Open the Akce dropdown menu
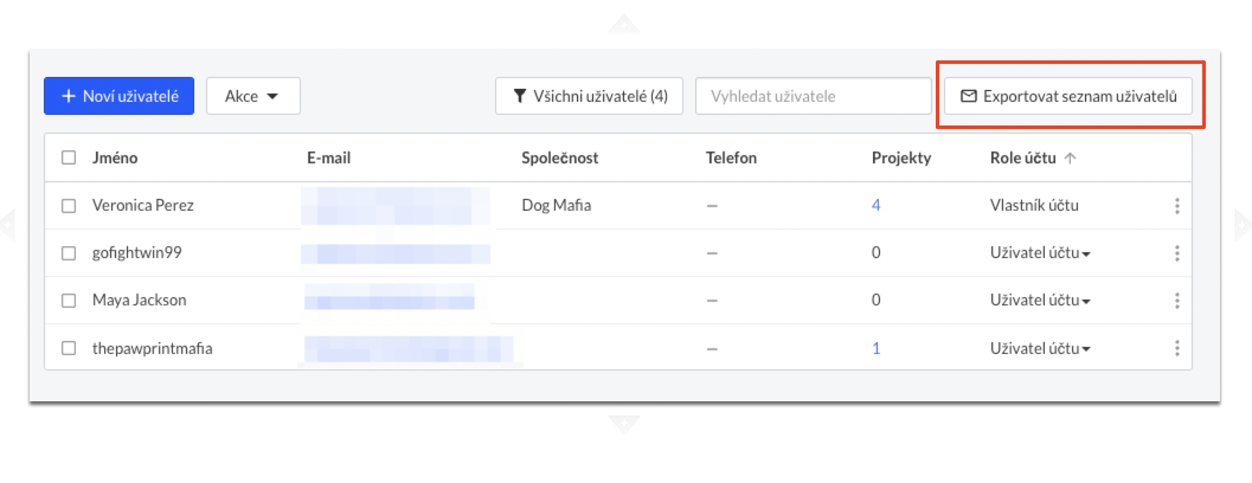Screen dimensions: 1252x483 point(253,96)
